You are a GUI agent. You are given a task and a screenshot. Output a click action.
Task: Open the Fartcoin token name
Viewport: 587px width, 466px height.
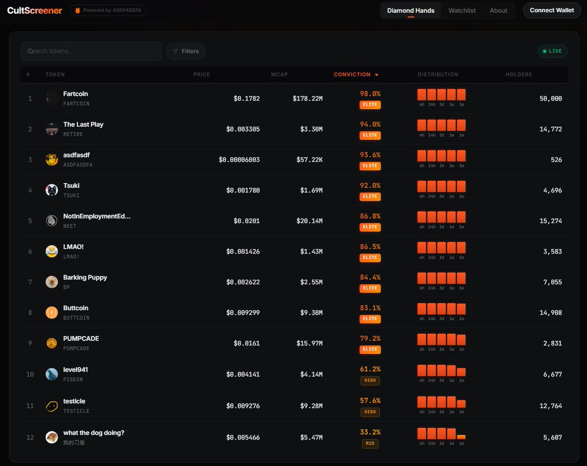[76, 94]
